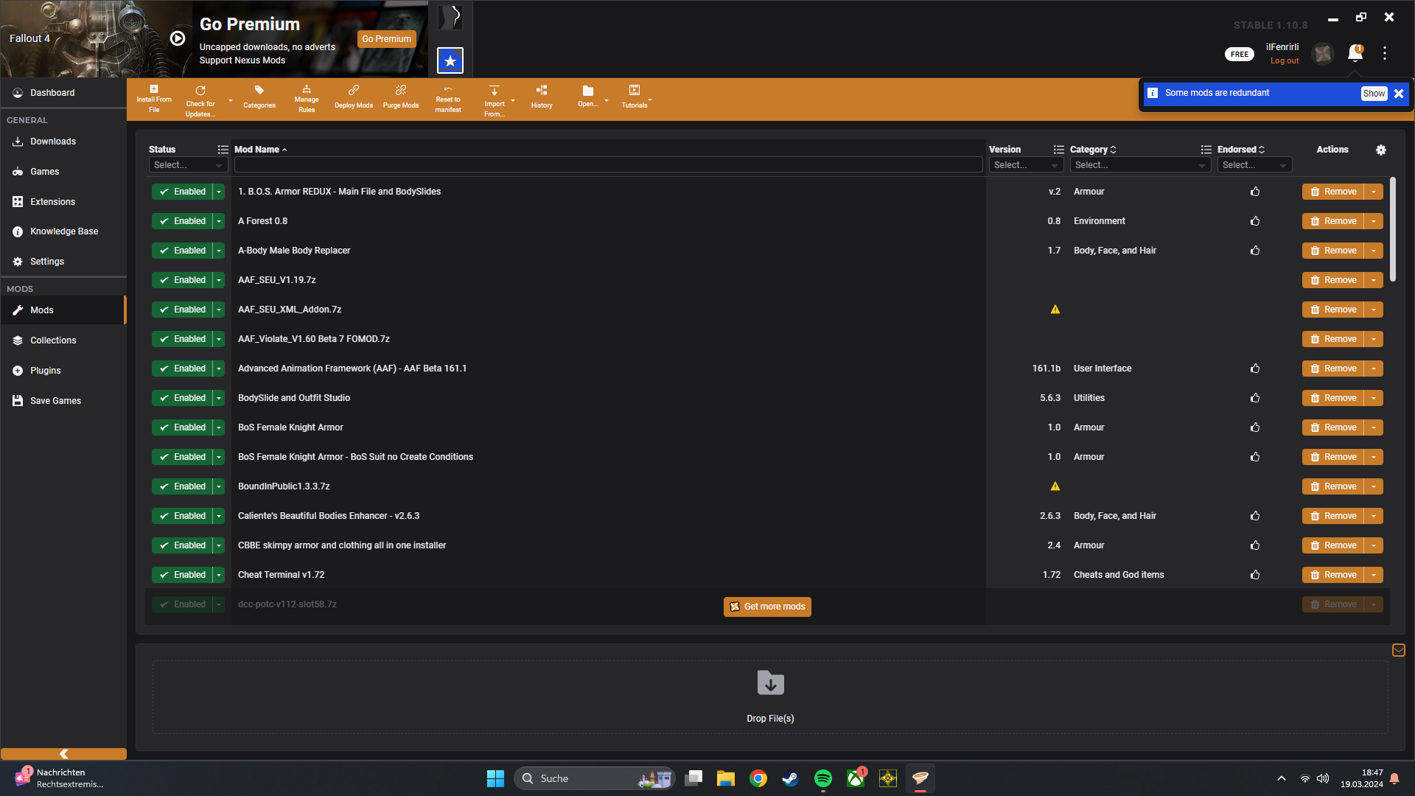Viewport: 1415px width, 796px height.
Task: Open the notifications bell
Action: coord(1355,53)
